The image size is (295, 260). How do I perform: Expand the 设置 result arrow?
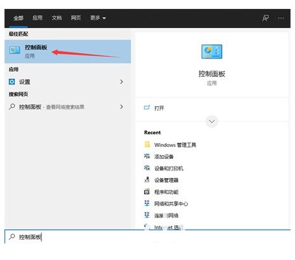[121, 81]
